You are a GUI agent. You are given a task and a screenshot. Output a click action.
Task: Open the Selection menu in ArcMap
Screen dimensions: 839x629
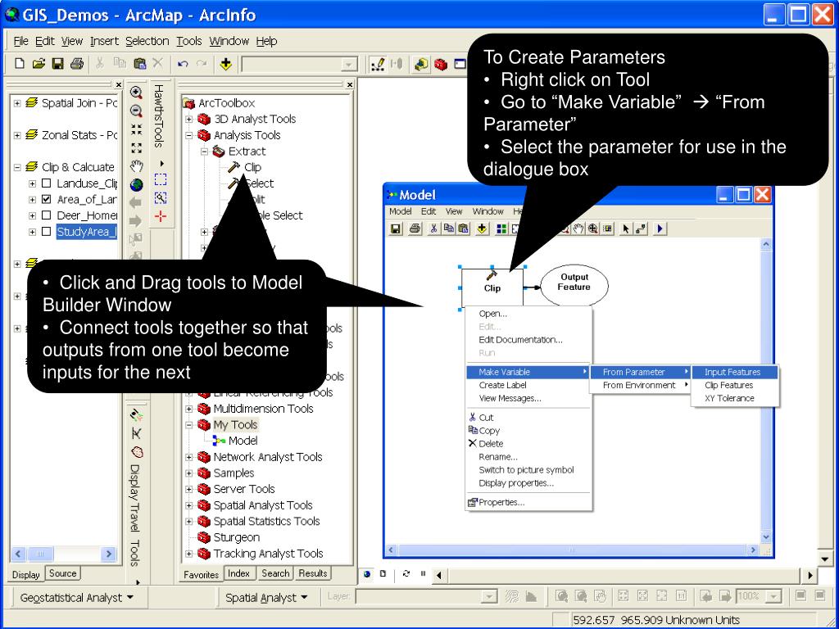147,41
